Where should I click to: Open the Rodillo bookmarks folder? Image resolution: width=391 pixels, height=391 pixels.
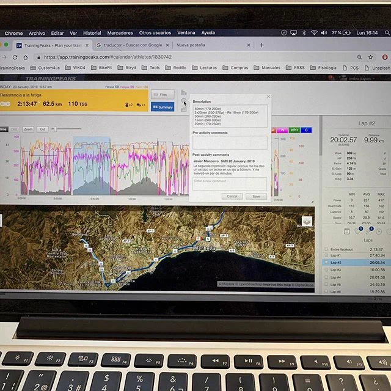click(x=176, y=68)
